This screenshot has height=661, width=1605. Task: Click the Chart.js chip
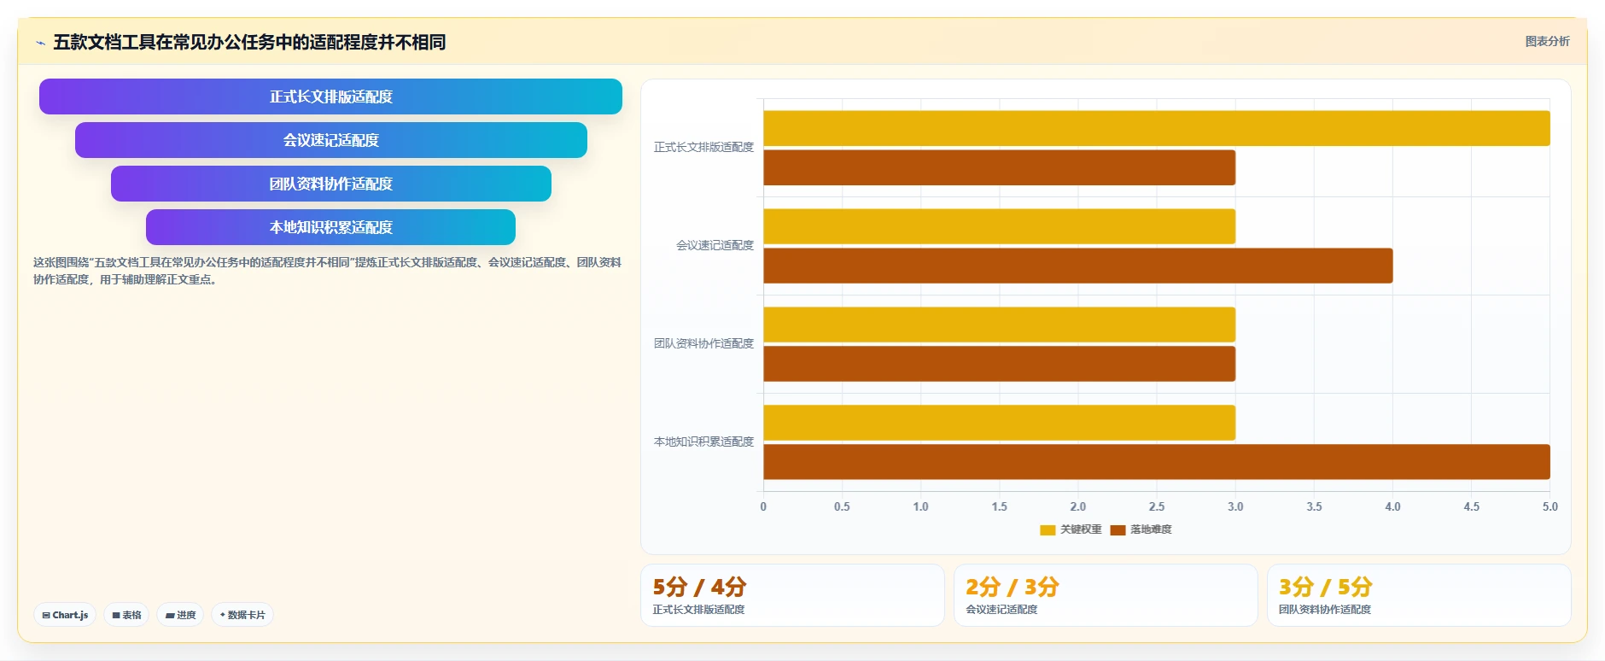(65, 615)
